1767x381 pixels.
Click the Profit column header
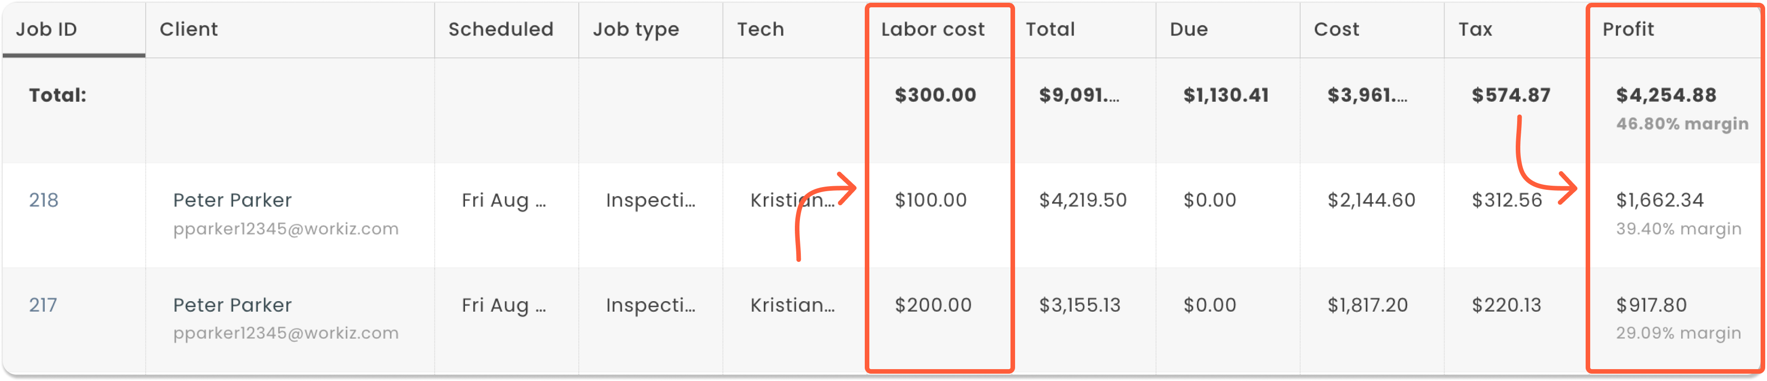point(1628,30)
